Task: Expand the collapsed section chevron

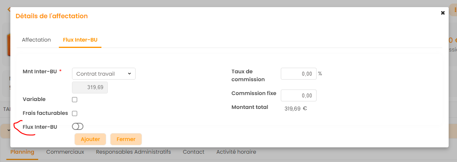Action: pyautogui.click(x=8, y=131)
